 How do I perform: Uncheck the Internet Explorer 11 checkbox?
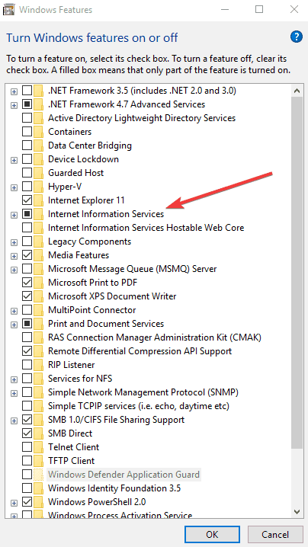27,200
